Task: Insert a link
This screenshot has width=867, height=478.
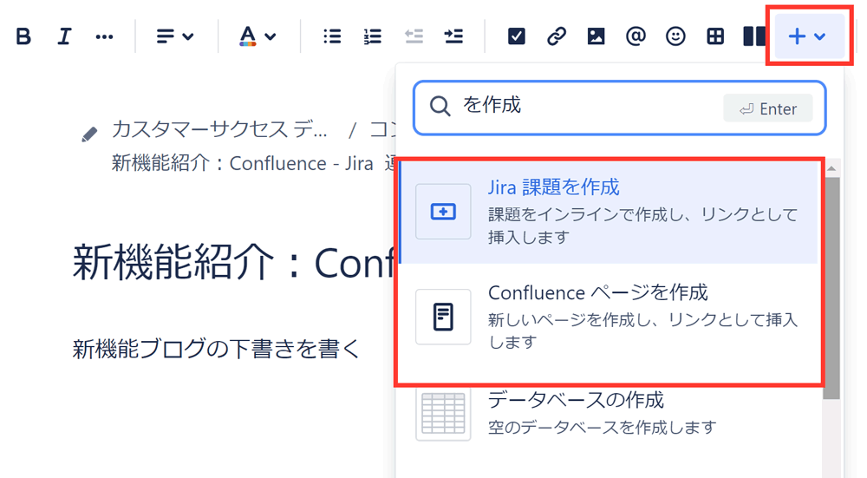Action: click(557, 36)
